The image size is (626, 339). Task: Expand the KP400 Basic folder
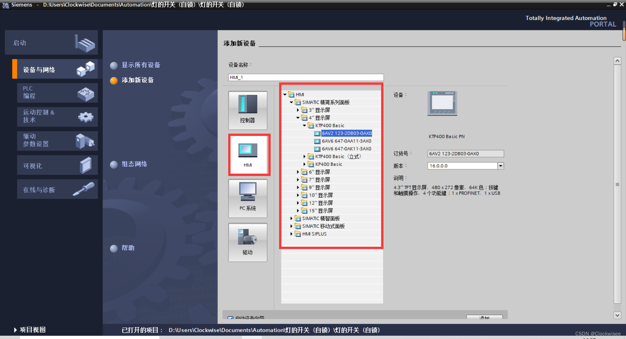(305, 164)
